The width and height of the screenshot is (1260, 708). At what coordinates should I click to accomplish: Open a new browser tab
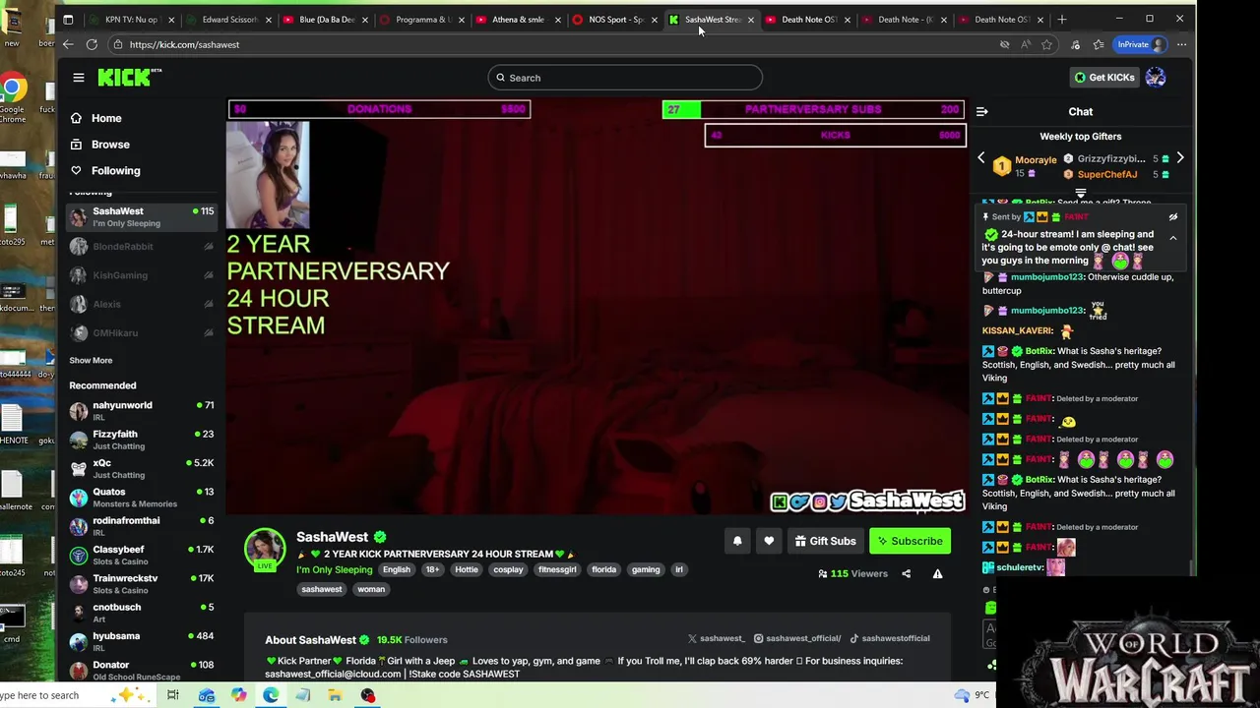pos(1061,19)
